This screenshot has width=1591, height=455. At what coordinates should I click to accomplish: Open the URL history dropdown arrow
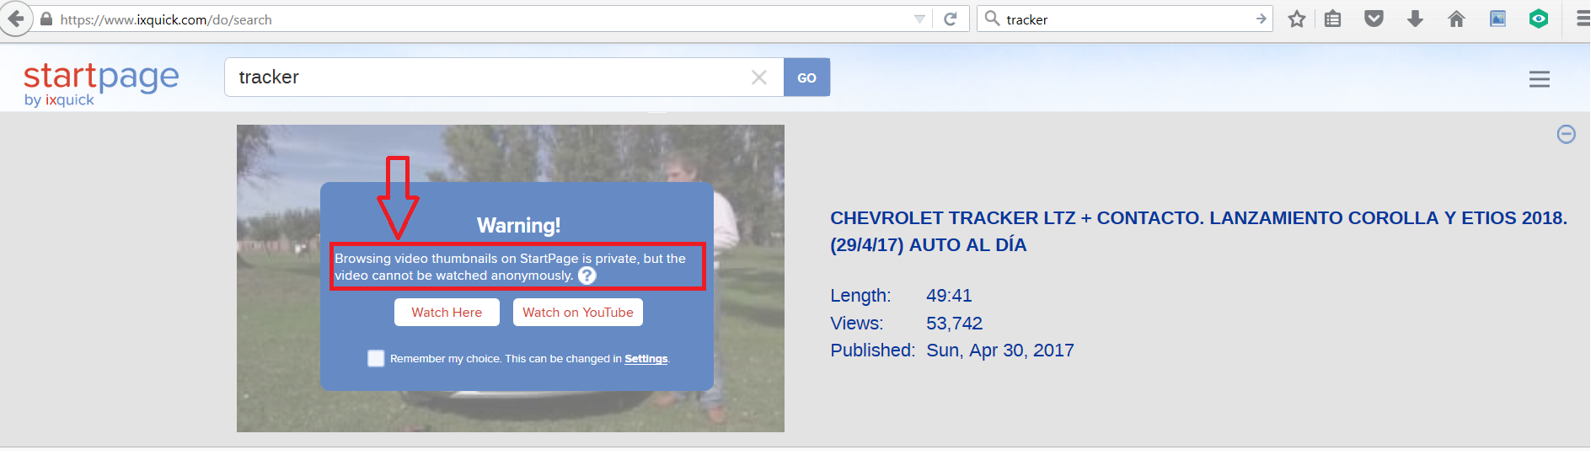pyautogui.click(x=919, y=19)
